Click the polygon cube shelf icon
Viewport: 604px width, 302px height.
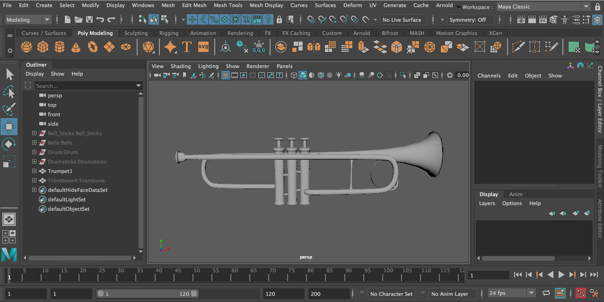(x=43, y=47)
